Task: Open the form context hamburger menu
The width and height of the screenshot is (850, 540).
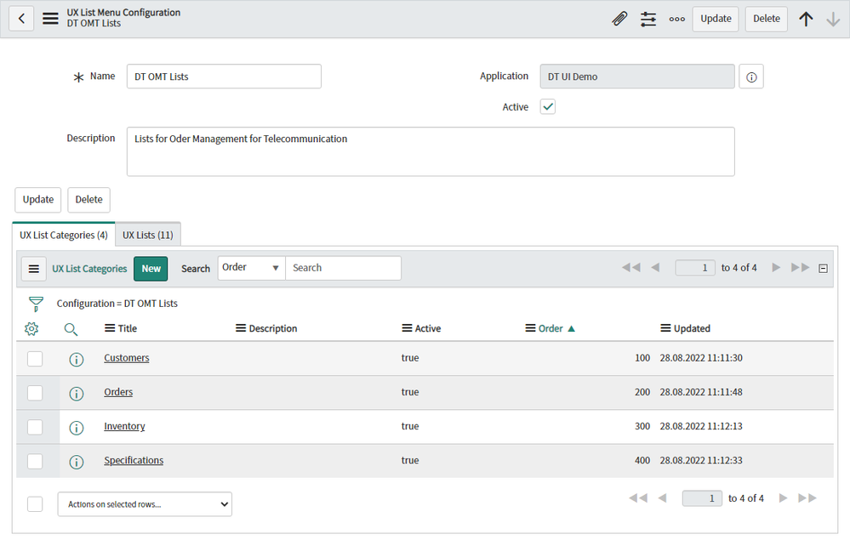Action: click(x=50, y=19)
